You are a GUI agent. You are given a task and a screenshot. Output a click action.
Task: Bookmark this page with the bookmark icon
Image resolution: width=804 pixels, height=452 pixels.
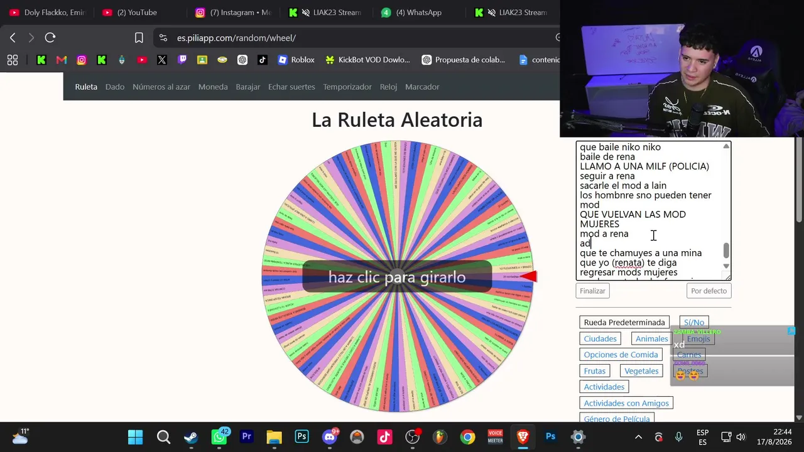tap(139, 38)
